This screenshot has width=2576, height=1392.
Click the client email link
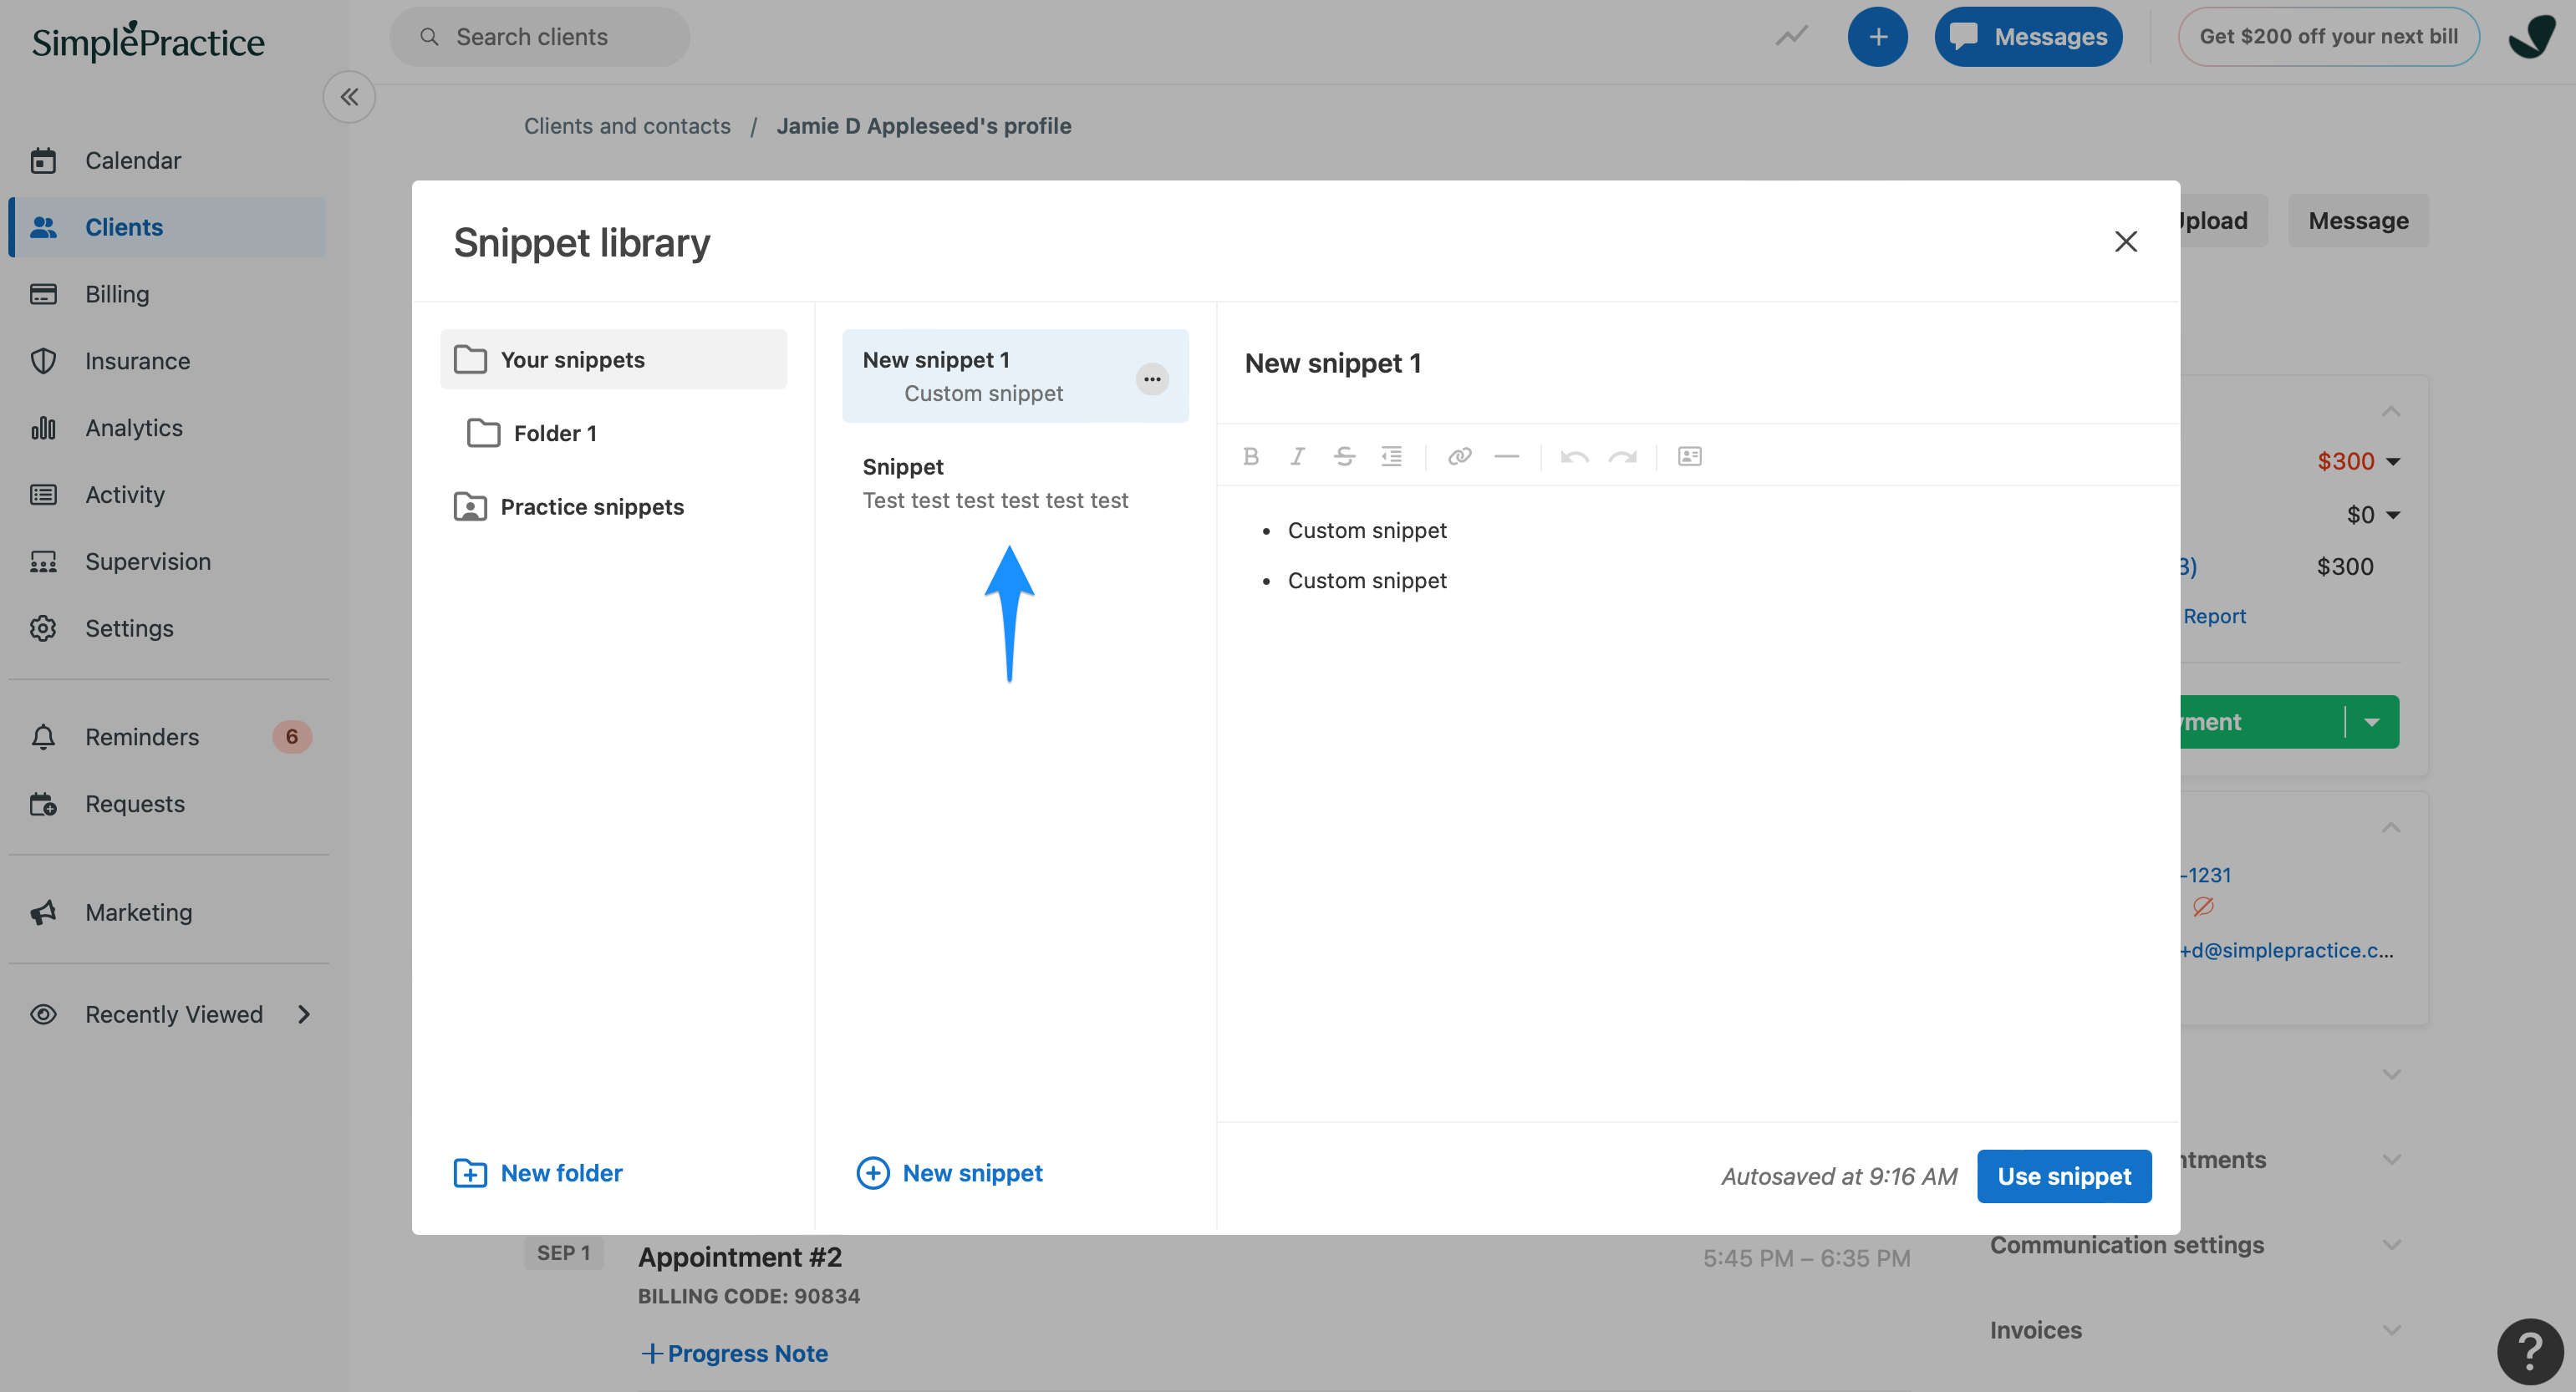(2287, 950)
